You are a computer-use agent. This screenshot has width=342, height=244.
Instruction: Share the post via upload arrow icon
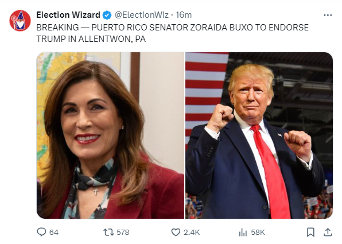pos(328,232)
